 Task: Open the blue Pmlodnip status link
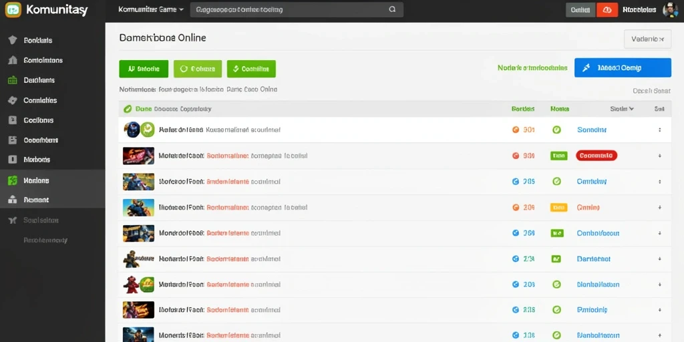pyautogui.click(x=592, y=310)
